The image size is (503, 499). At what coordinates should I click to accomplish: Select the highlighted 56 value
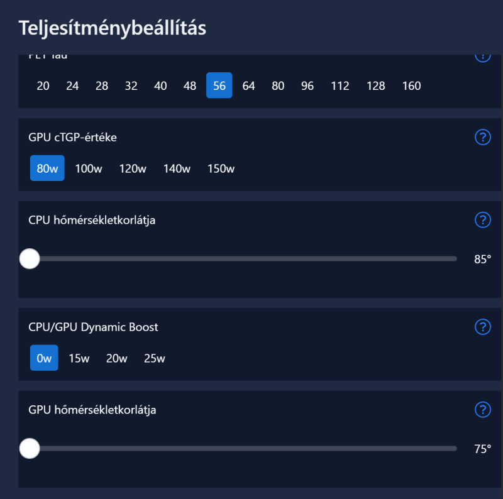pyautogui.click(x=219, y=86)
